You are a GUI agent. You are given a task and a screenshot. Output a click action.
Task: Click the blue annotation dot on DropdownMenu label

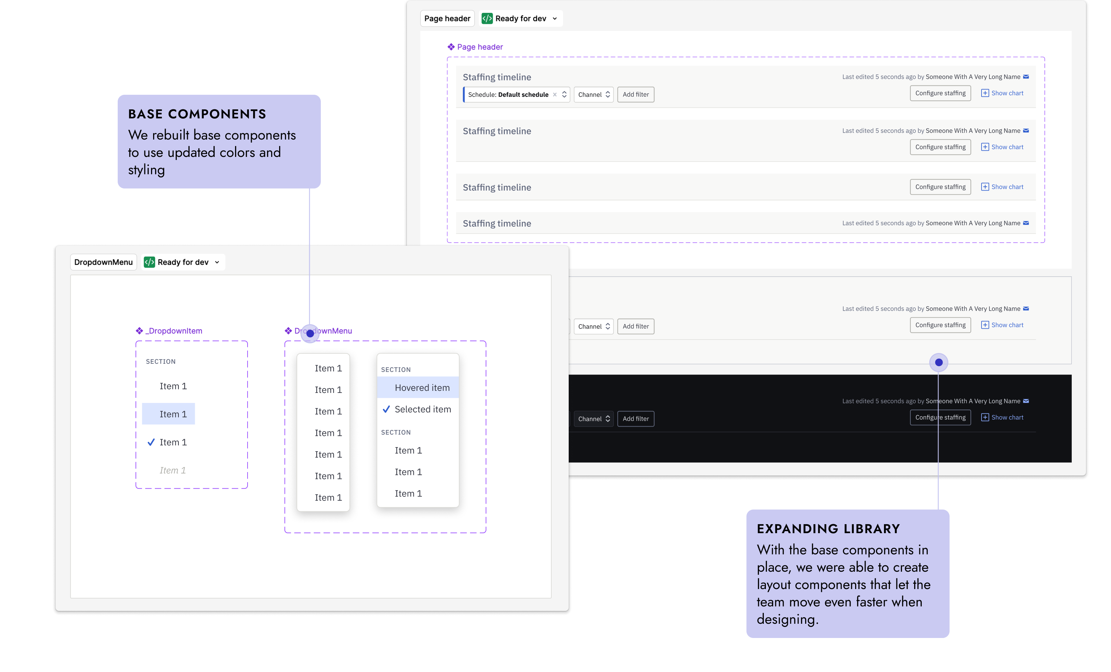[x=310, y=334]
